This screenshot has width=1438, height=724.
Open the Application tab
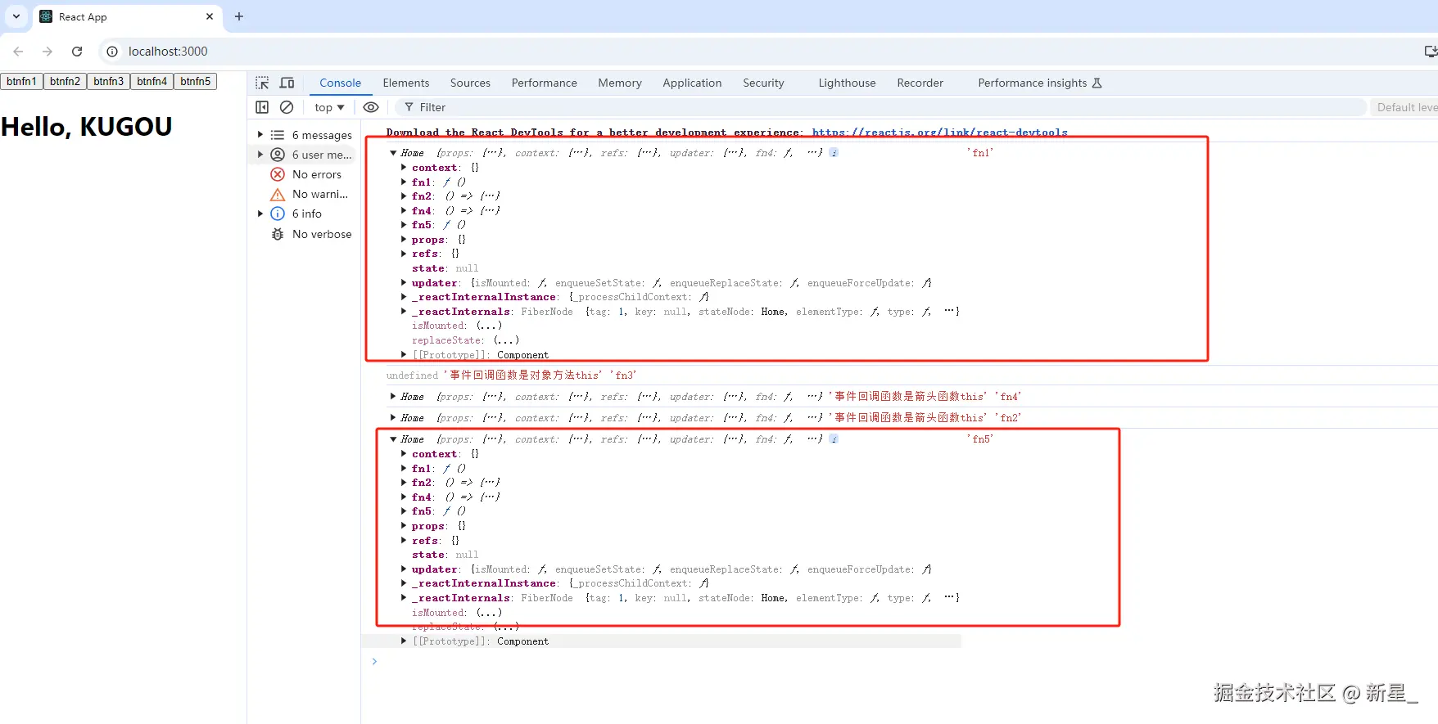click(692, 83)
